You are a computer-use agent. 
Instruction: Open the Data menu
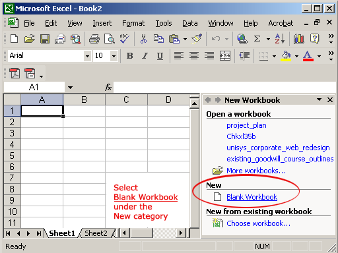tap(190, 23)
